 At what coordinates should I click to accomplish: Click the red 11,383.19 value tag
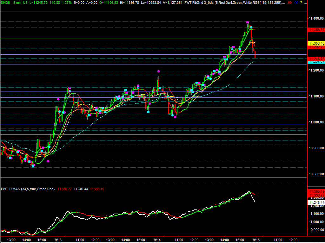[316, 192]
